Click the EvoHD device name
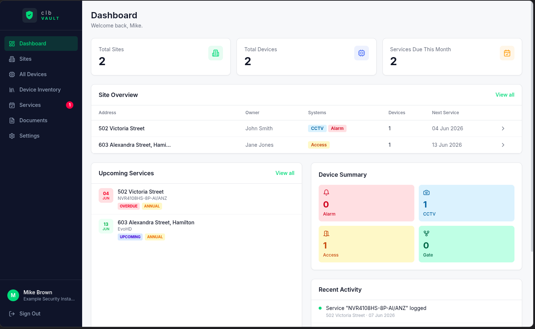Image resolution: width=535 pixels, height=329 pixels. (x=125, y=229)
